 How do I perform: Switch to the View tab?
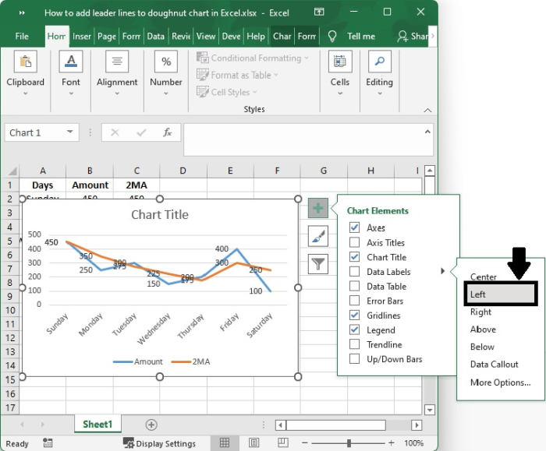[206, 36]
